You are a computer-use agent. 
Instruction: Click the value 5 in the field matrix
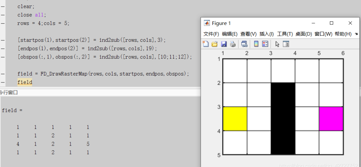point(88,144)
